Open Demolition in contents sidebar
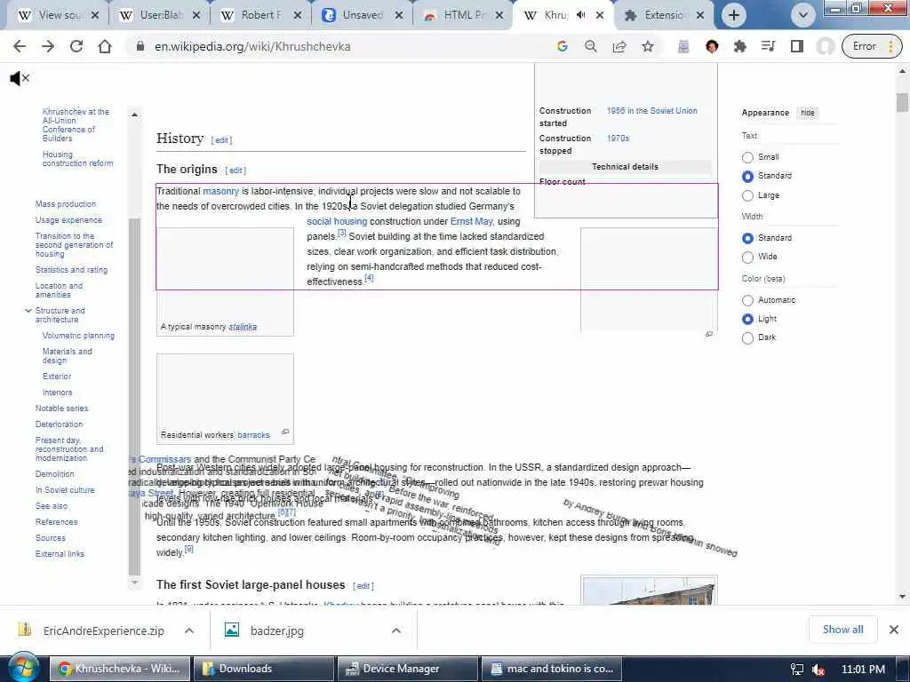This screenshot has height=682, width=910. point(54,474)
